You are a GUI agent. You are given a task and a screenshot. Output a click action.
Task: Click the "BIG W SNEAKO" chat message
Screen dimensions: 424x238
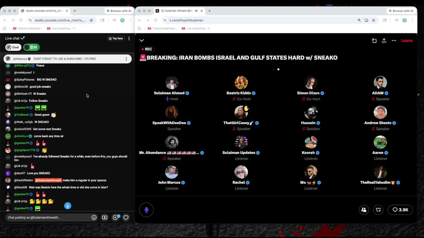[x=47, y=80]
